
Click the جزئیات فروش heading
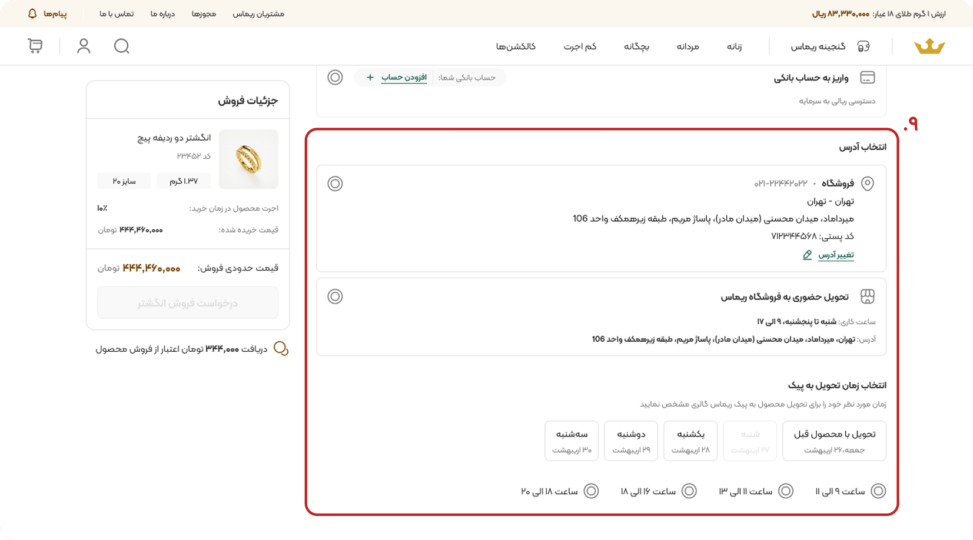(248, 101)
